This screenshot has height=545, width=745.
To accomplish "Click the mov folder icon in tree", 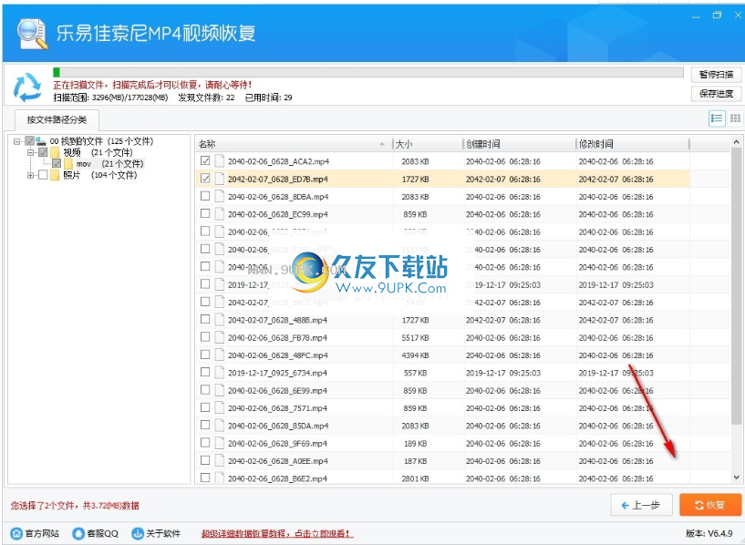I will click(x=68, y=164).
